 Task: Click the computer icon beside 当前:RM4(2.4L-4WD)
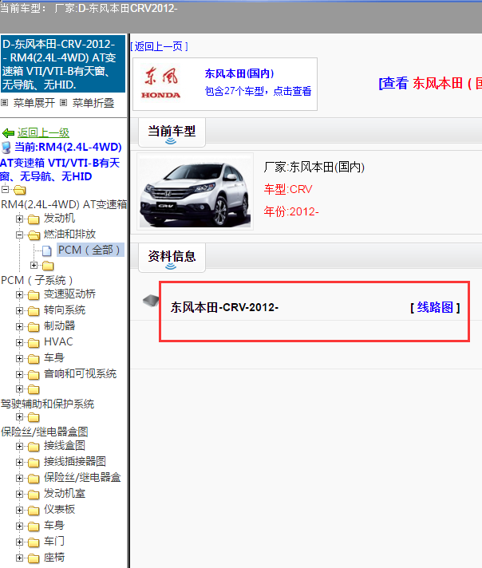click(x=6, y=148)
